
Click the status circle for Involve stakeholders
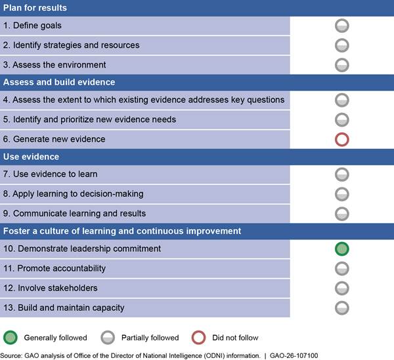341,289
